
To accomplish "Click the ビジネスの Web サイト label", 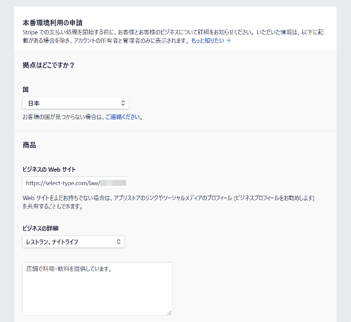I will tap(49, 169).
